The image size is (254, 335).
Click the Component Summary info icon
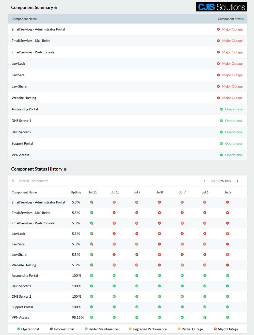click(56, 8)
